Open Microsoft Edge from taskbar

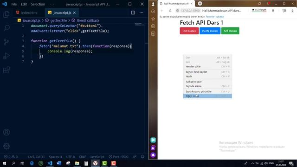tap(32, 163)
